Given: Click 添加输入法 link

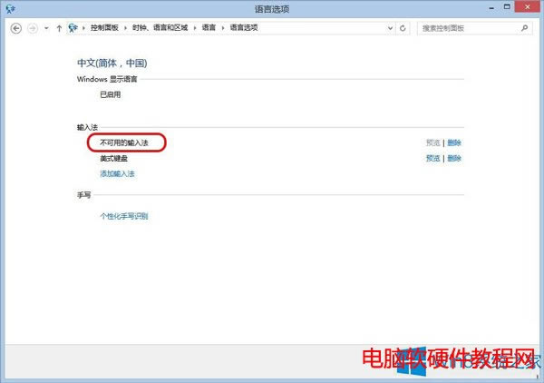Looking at the screenshot, I should pyautogui.click(x=117, y=173).
